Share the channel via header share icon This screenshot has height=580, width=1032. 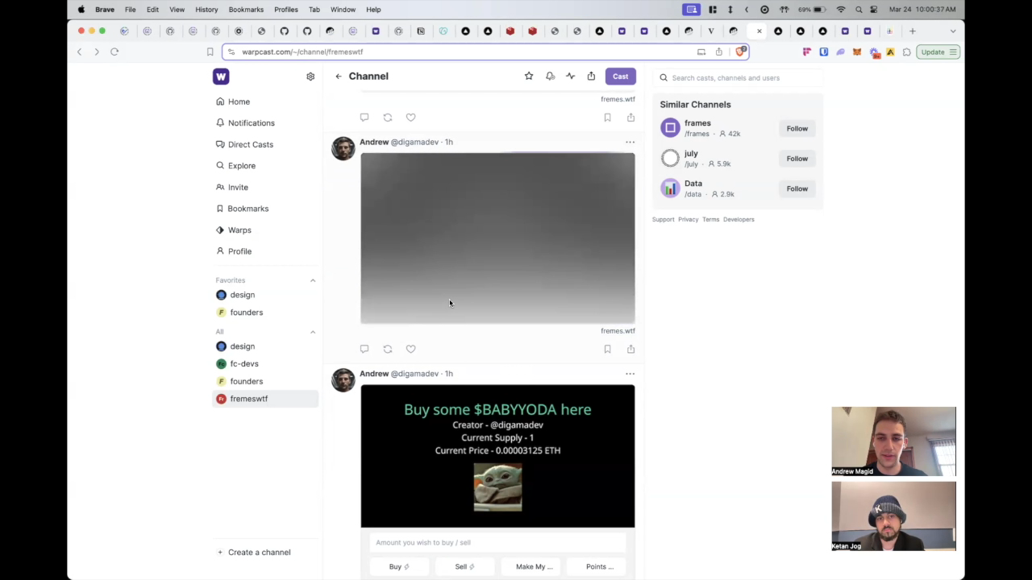point(591,76)
